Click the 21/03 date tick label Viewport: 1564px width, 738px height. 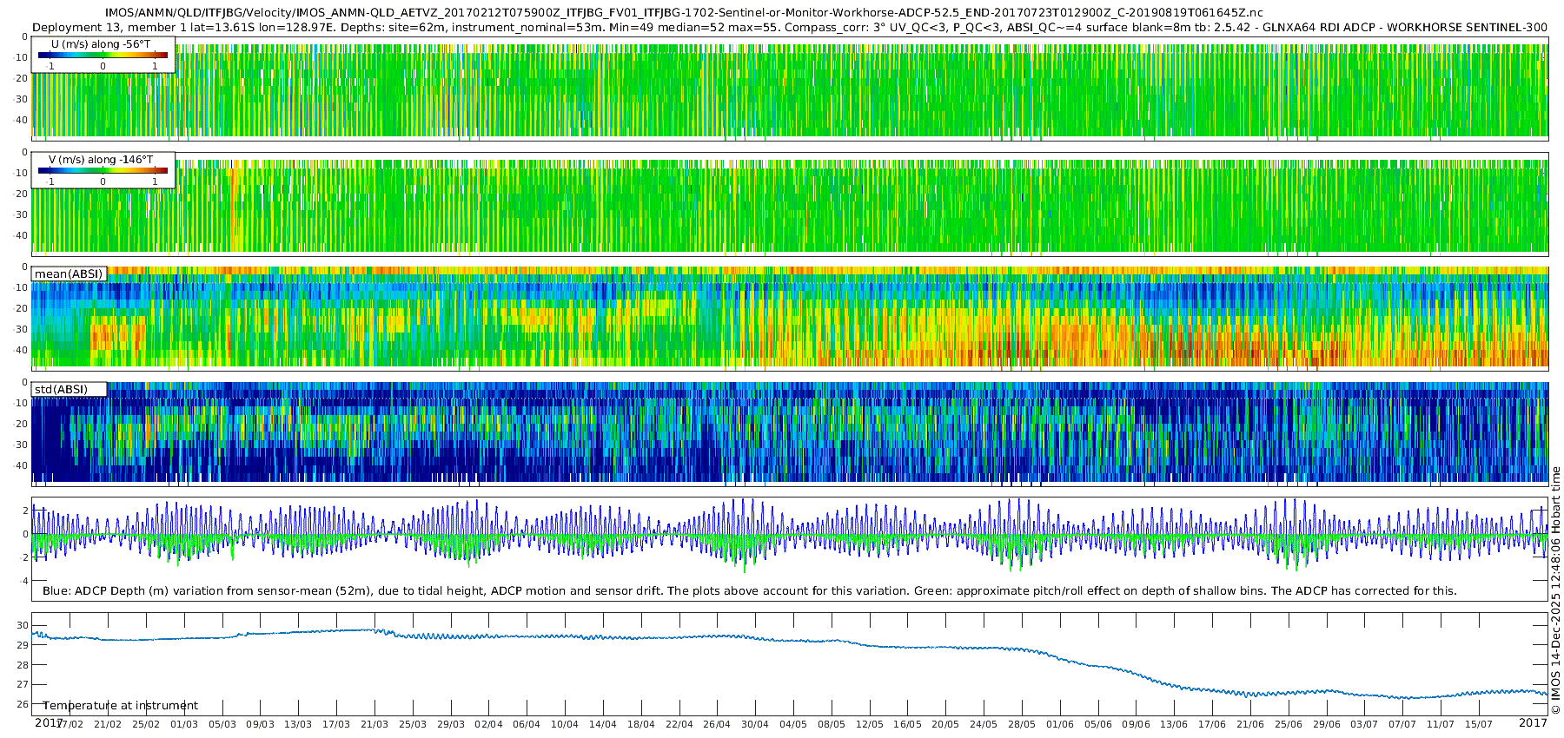point(374,724)
